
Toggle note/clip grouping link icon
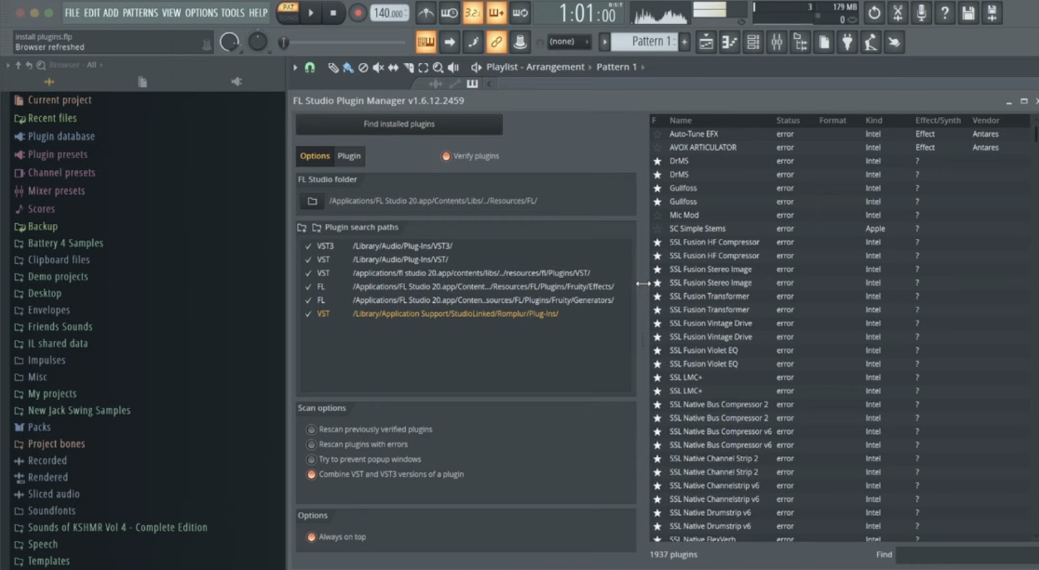(496, 42)
